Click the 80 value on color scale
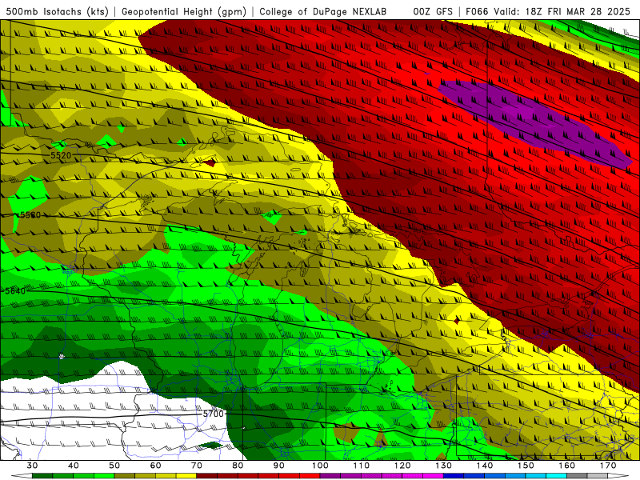This screenshot has height=480, width=640. pyautogui.click(x=238, y=466)
